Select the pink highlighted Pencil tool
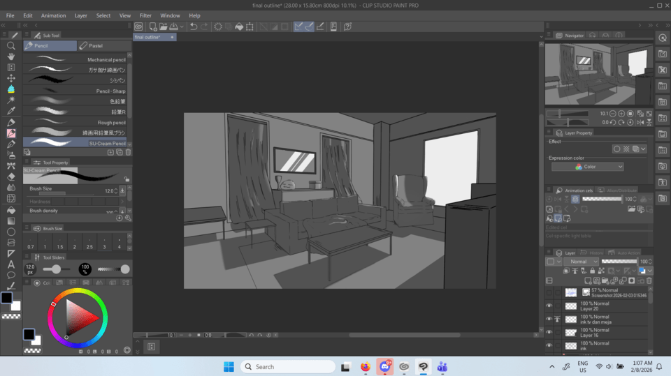671x376 pixels. pyautogui.click(x=11, y=133)
